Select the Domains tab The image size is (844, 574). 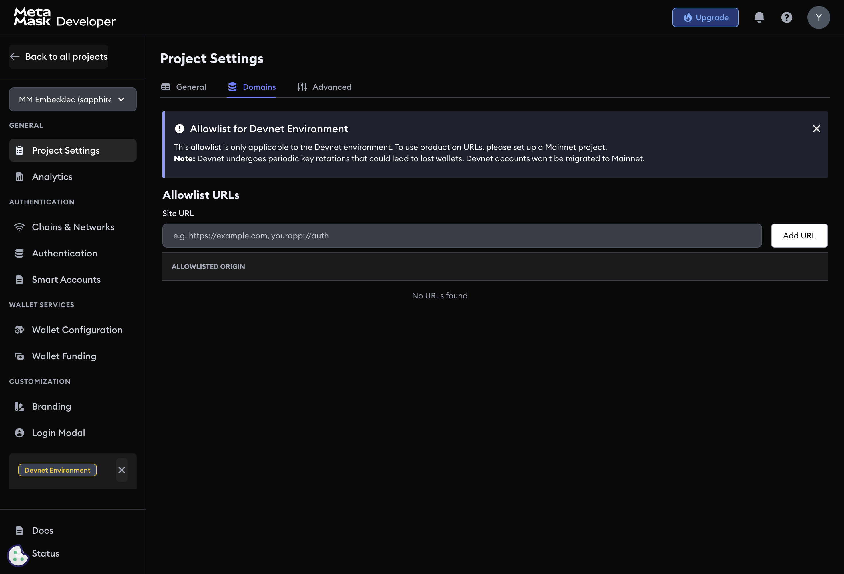click(x=252, y=87)
